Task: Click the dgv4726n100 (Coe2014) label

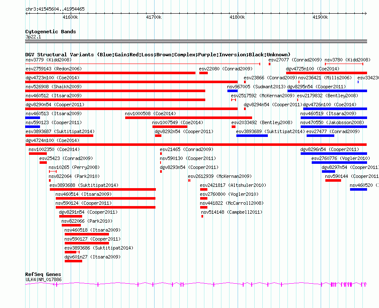Action: tap(330, 105)
